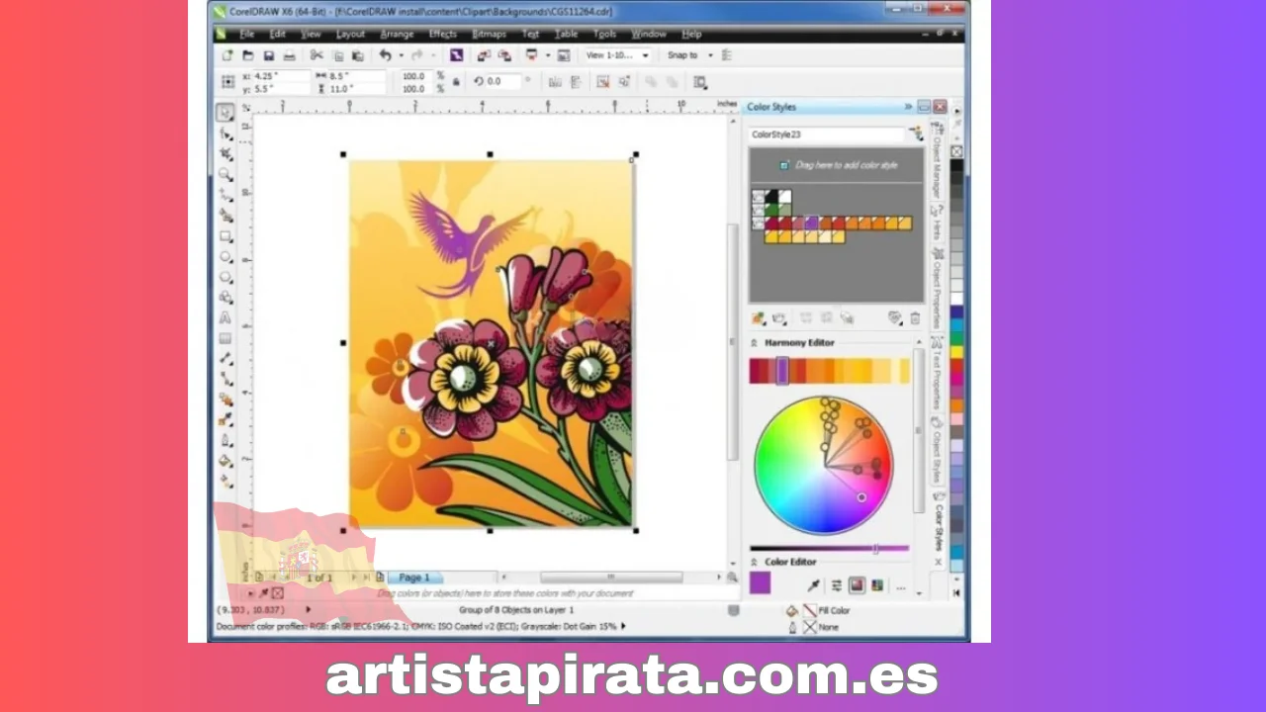Click the ColorStyle23 name field
The height and width of the screenshot is (712, 1266).
826,133
